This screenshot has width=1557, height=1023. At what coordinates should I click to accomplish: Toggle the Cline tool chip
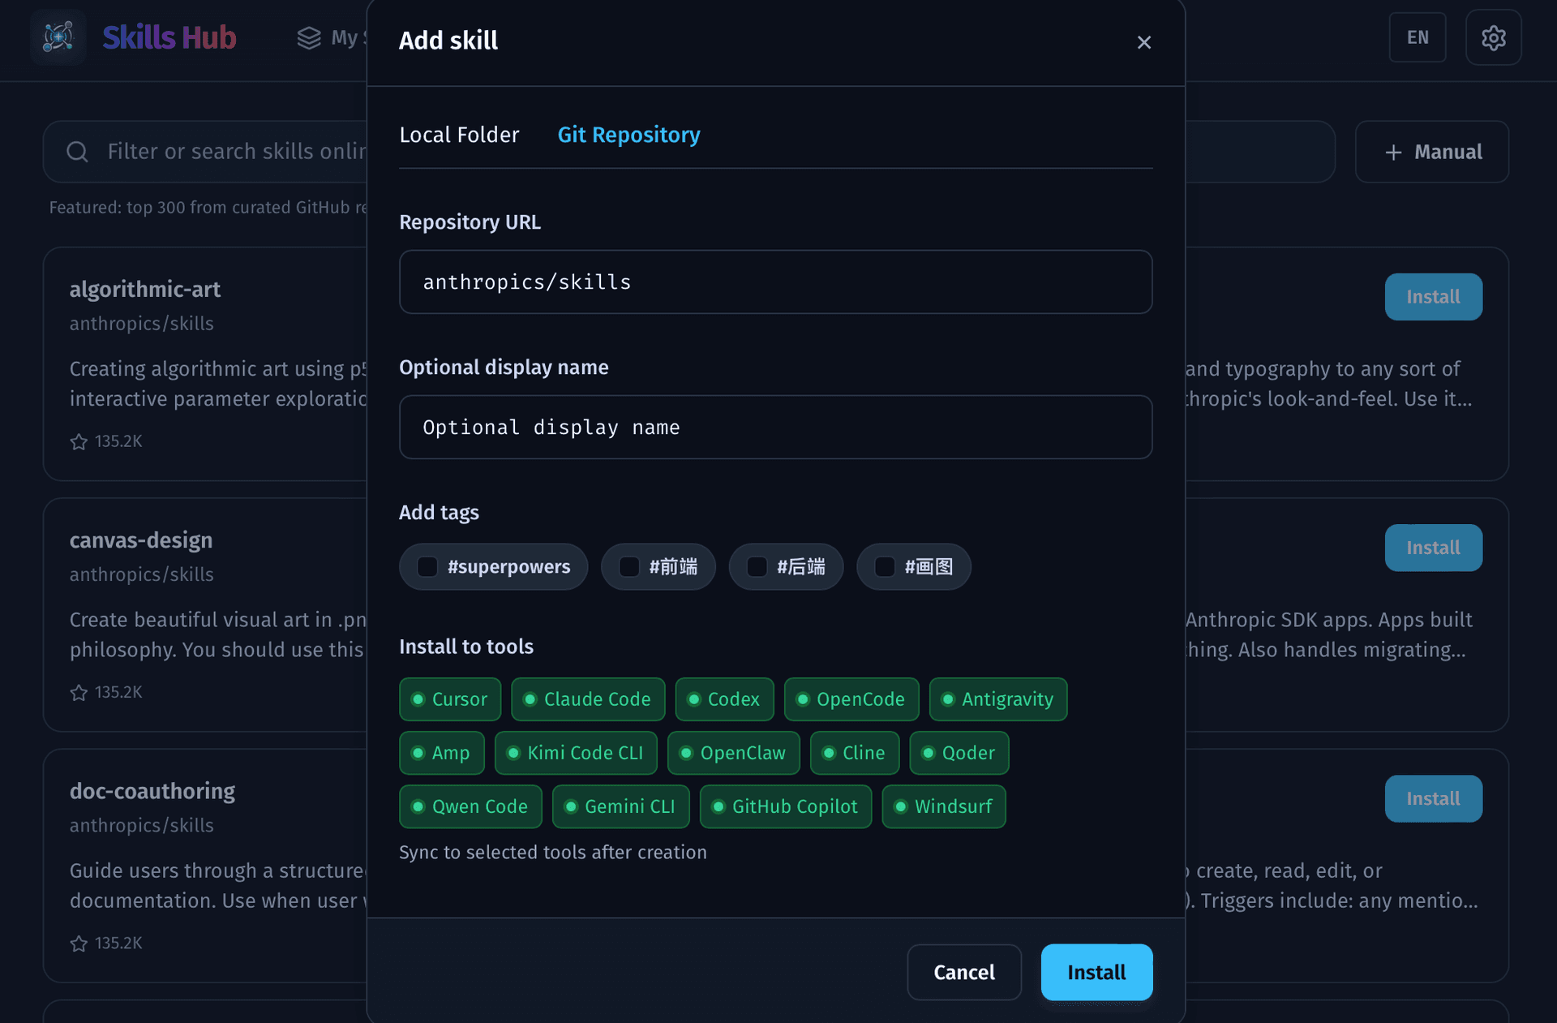(854, 753)
